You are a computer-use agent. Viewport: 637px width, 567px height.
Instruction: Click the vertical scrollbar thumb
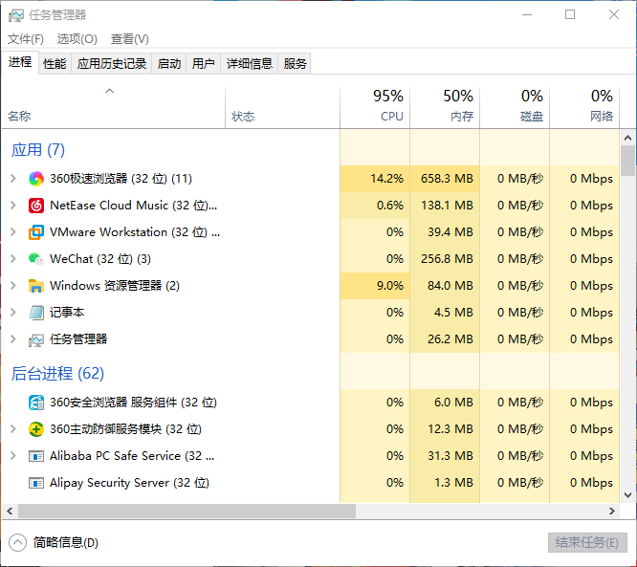coord(628,161)
